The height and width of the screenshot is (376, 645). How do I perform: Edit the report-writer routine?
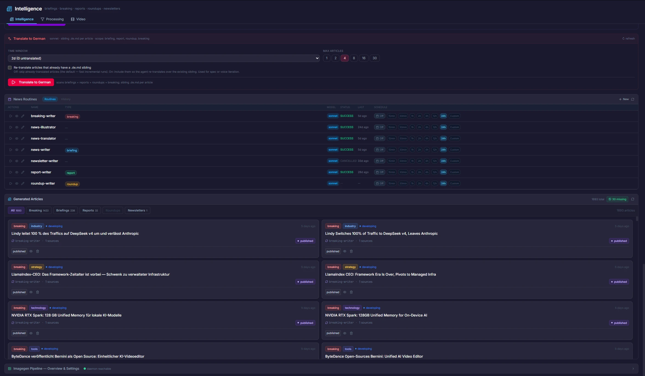(x=23, y=172)
